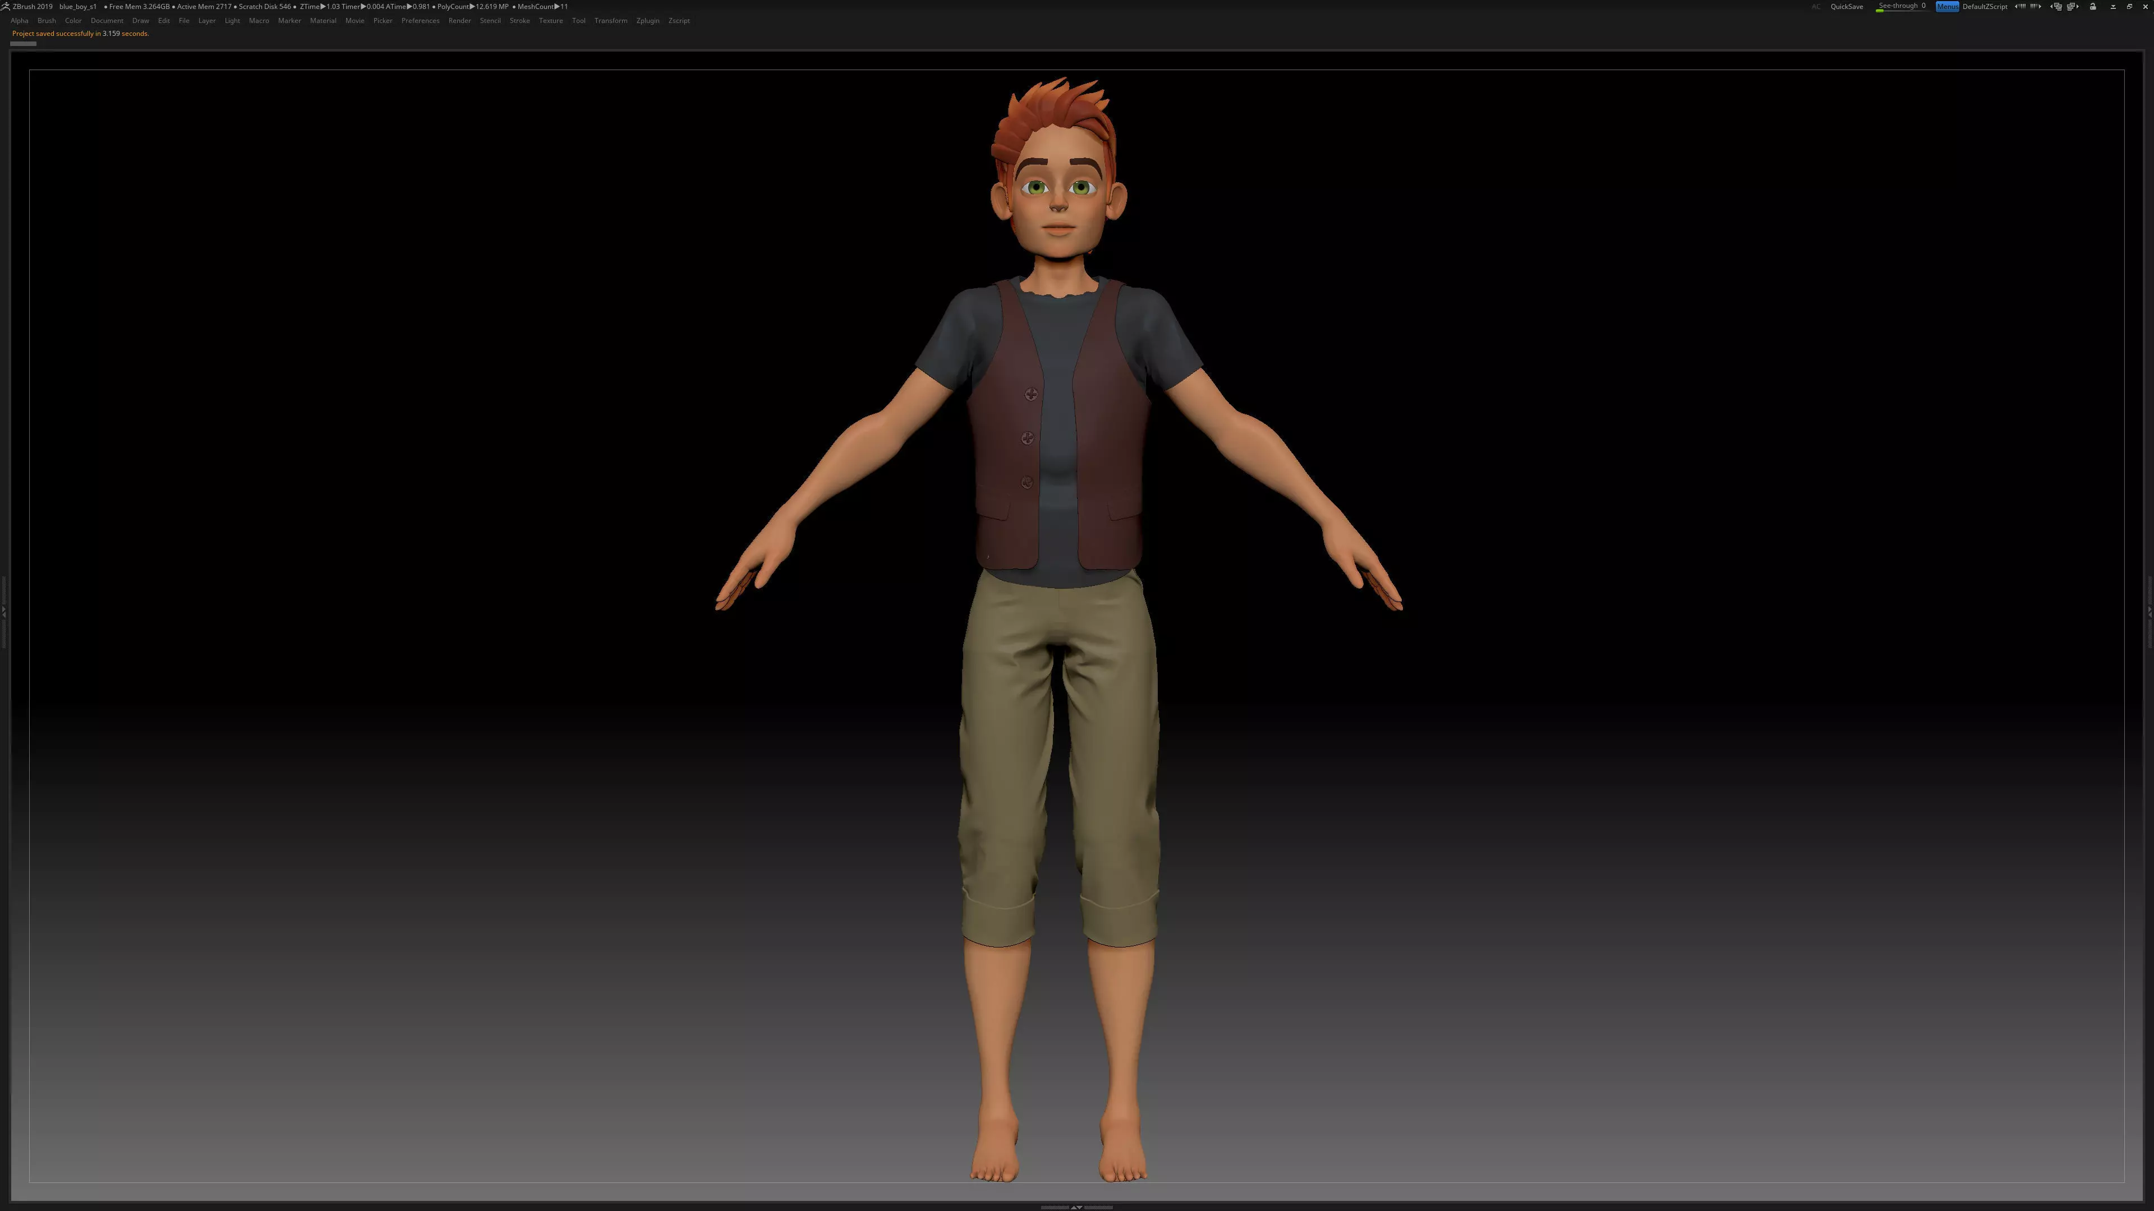The height and width of the screenshot is (1211, 2154).
Task: Click the See-through slider
Action: 1900,7
